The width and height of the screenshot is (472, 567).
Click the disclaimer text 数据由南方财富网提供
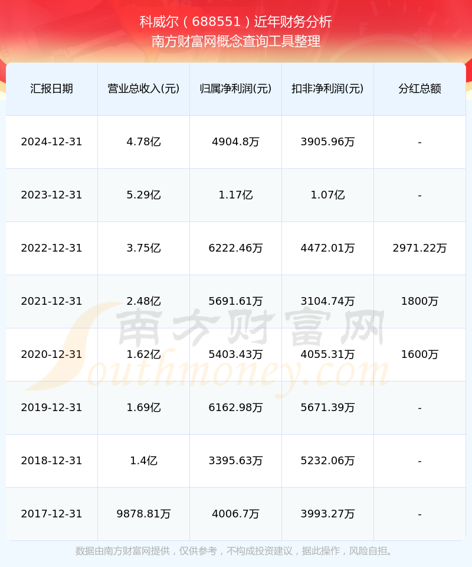122,551
